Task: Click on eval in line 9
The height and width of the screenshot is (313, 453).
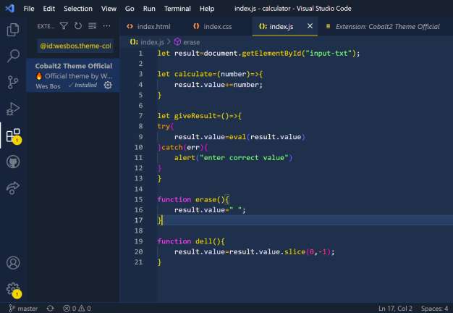Action: (237, 137)
